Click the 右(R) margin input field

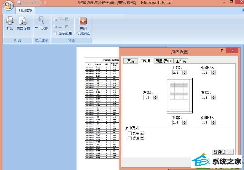pos(206,97)
